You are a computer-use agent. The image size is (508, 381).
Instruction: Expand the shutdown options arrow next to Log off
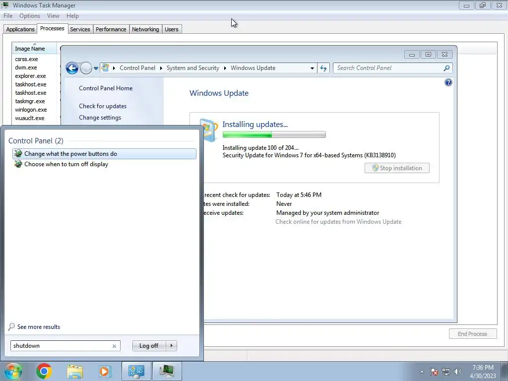(171, 346)
